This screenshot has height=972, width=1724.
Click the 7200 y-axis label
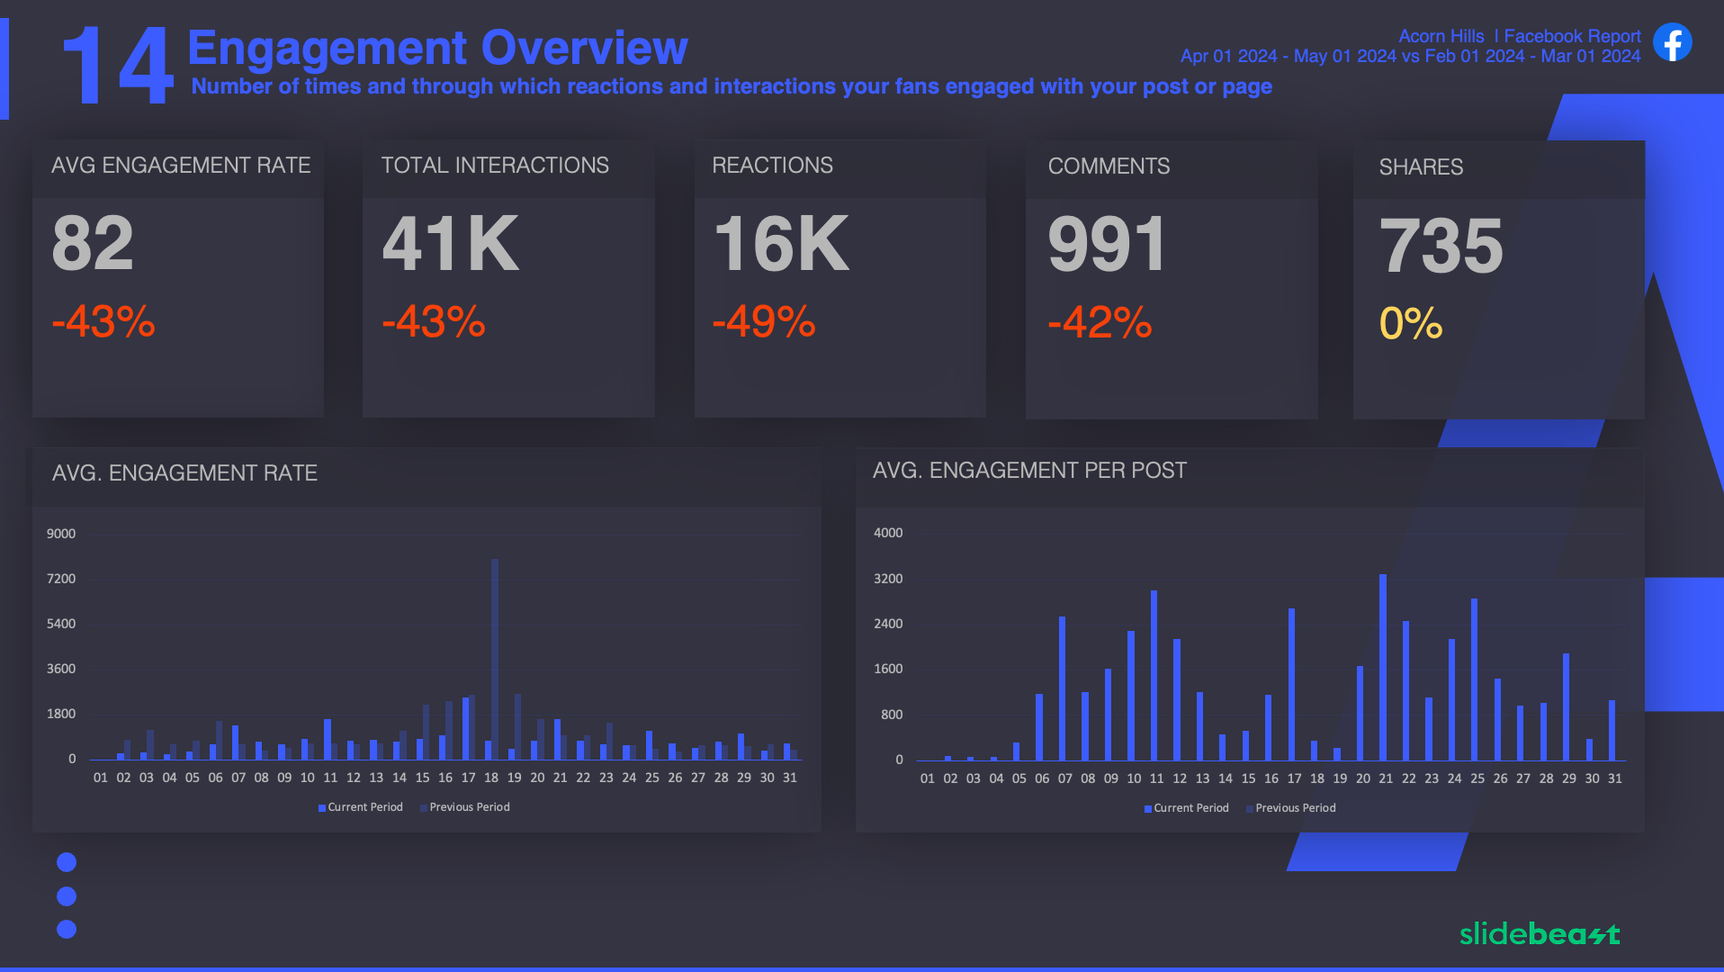point(61,579)
